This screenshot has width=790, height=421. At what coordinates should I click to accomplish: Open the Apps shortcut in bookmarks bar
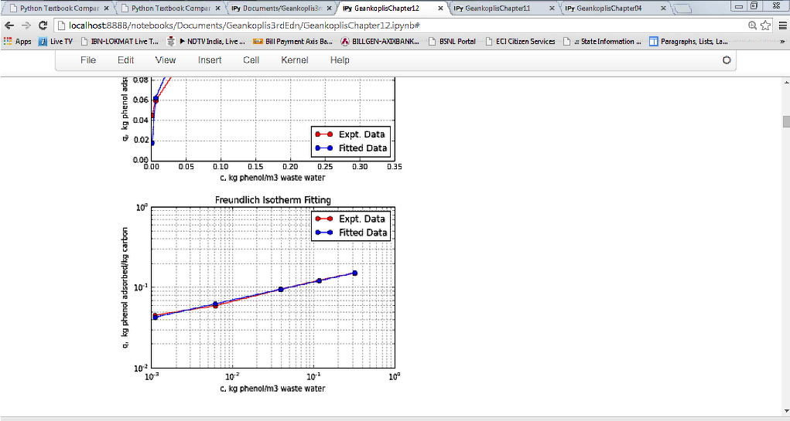point(17,42)
